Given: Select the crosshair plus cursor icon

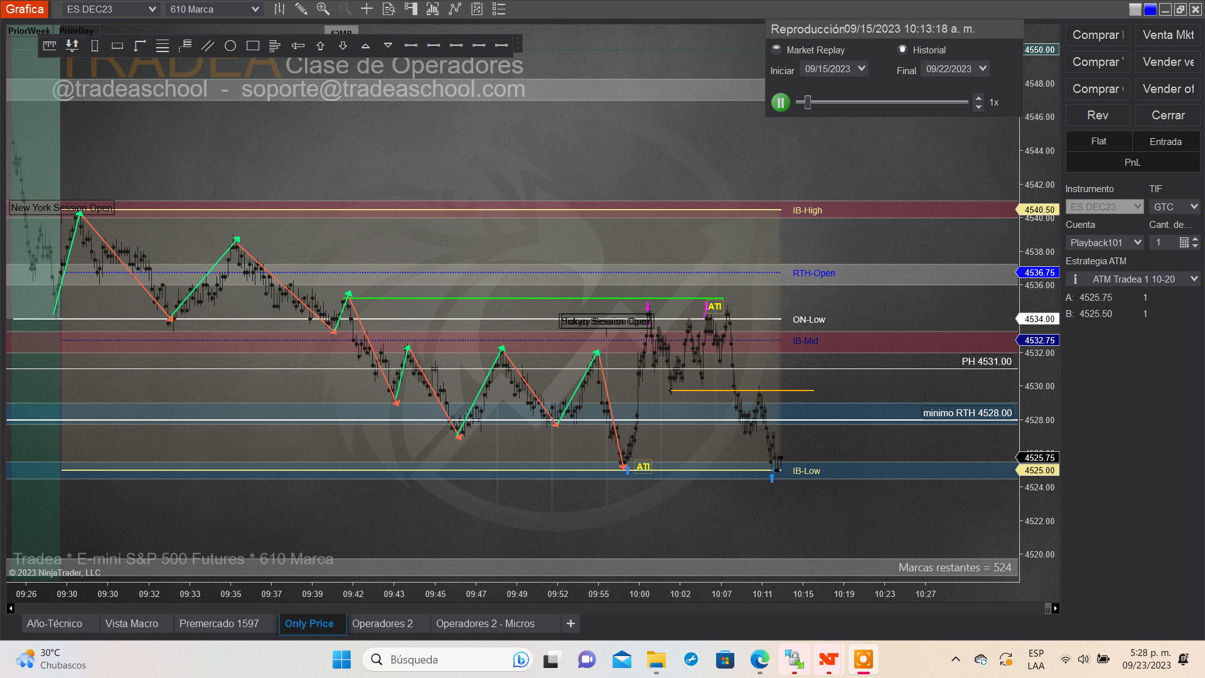Looking at the screenshot, I should tap(367, 9).
